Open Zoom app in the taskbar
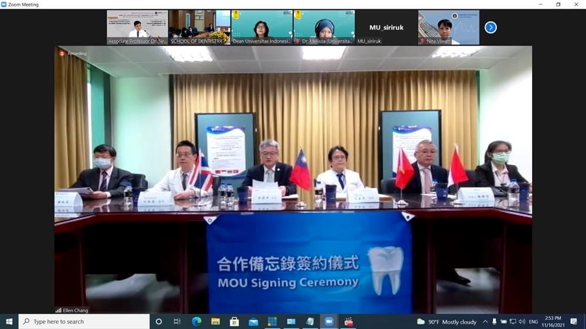Screen dimensions: 586x329 point(329,321)
